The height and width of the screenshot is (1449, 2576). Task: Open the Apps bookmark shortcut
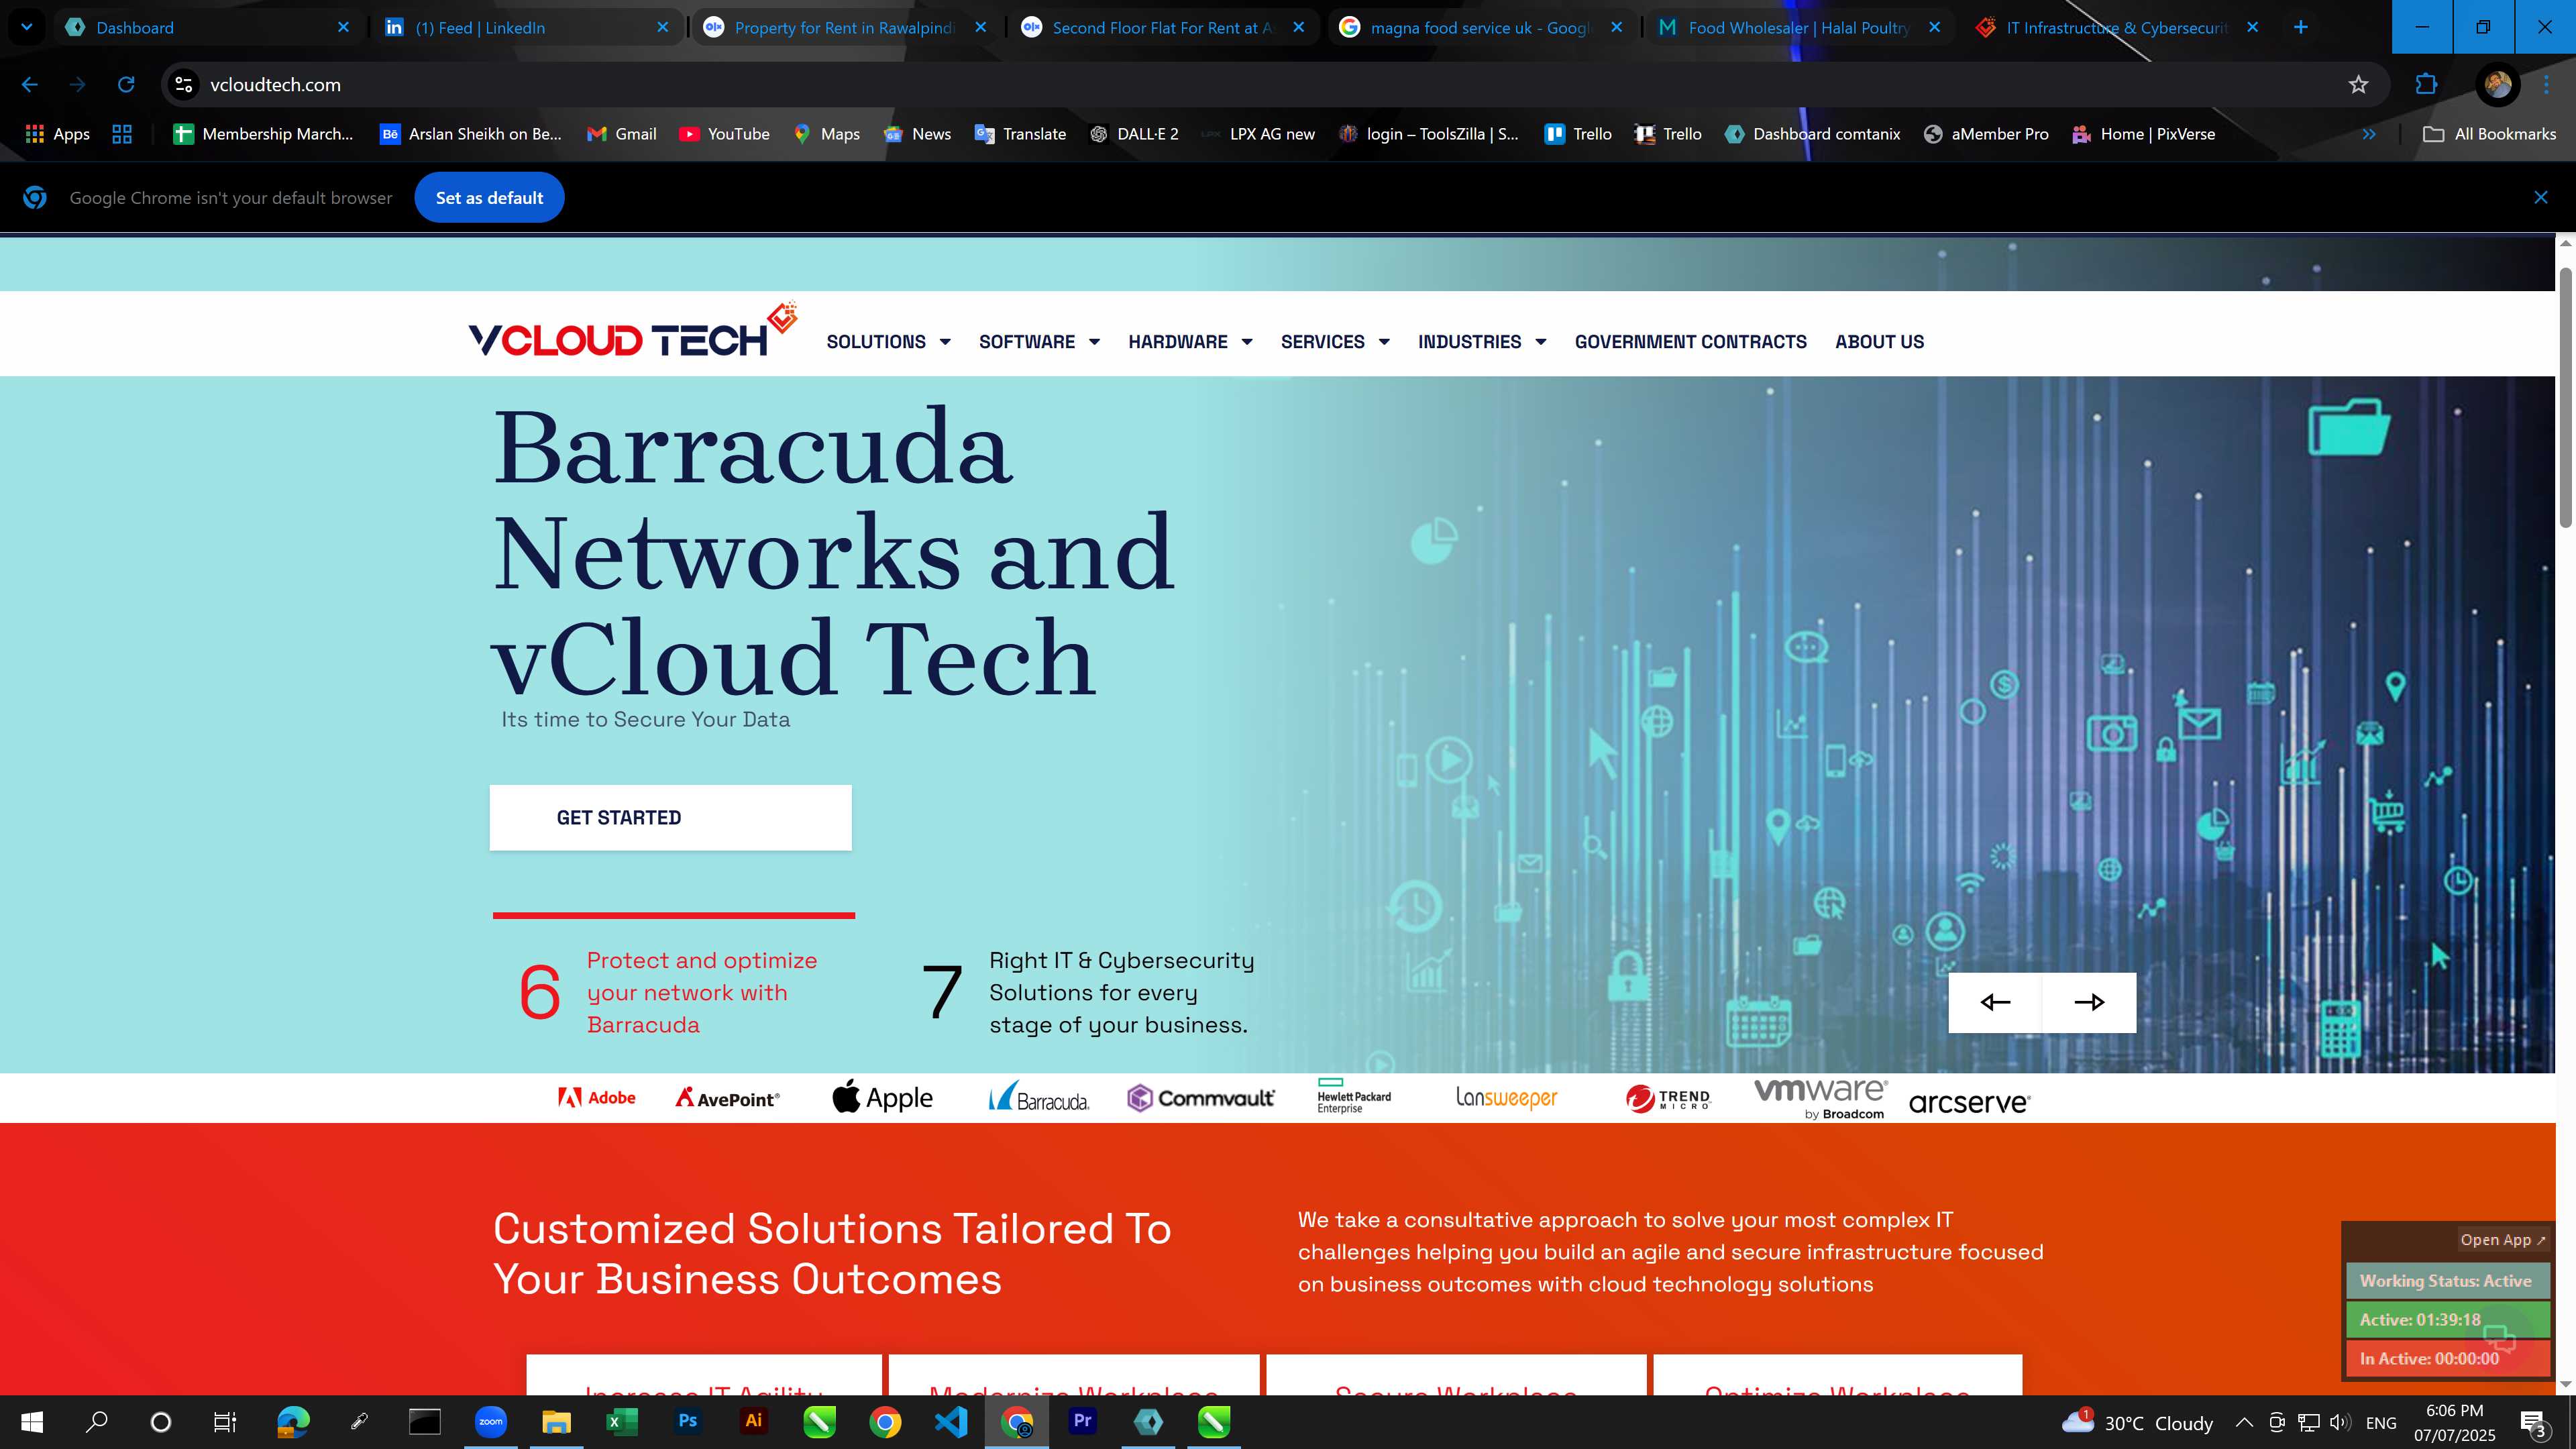(57, 134)
